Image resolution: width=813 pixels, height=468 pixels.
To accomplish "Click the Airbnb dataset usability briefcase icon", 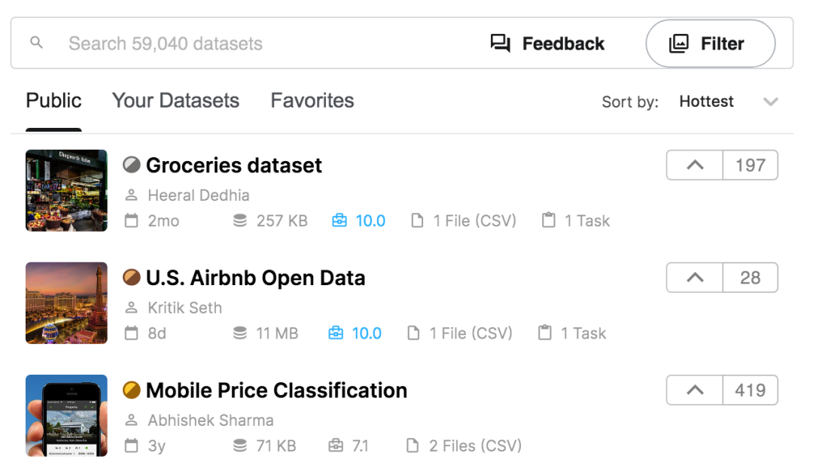I will pos(336,333).
